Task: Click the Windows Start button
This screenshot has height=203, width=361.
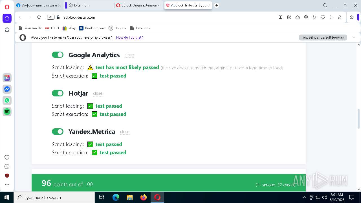Action: pyautogui.click(x=7, y=197)
